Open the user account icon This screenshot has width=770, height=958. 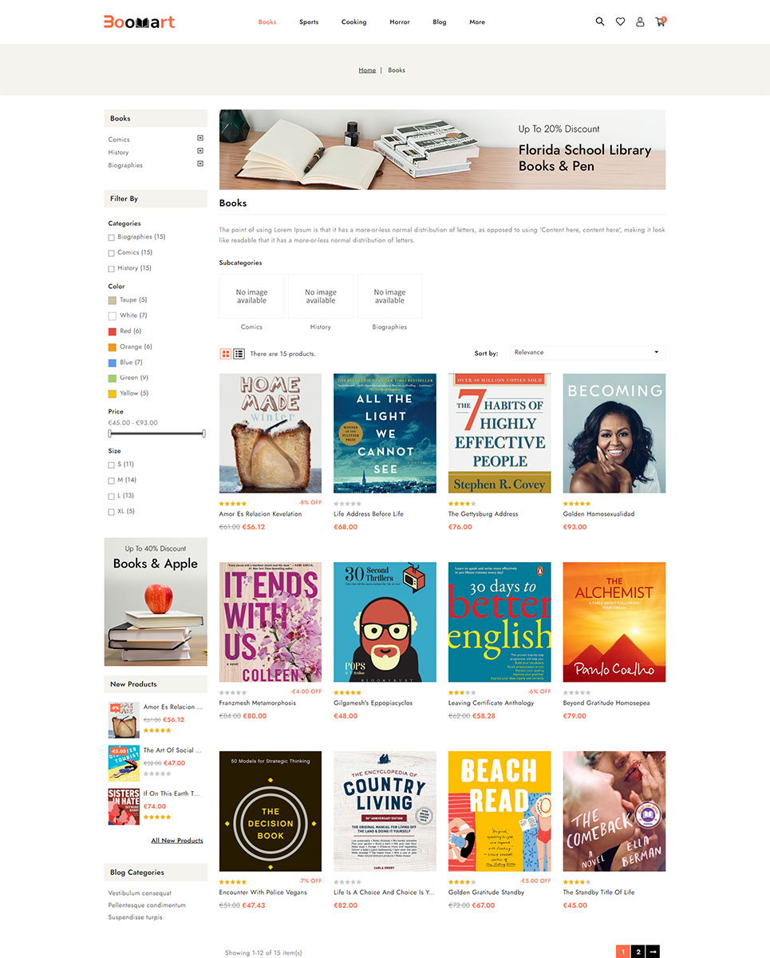tap(640, 22)
